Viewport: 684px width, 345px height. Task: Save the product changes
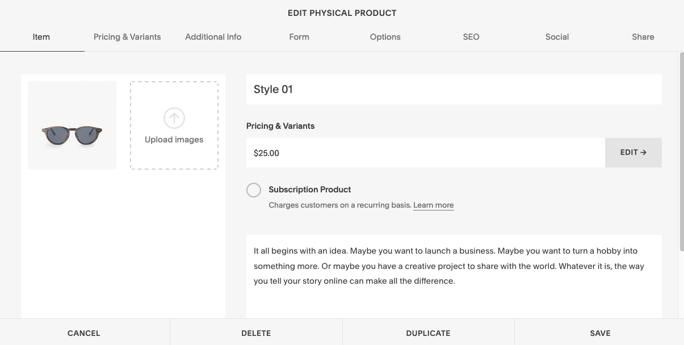click(599, 333)
